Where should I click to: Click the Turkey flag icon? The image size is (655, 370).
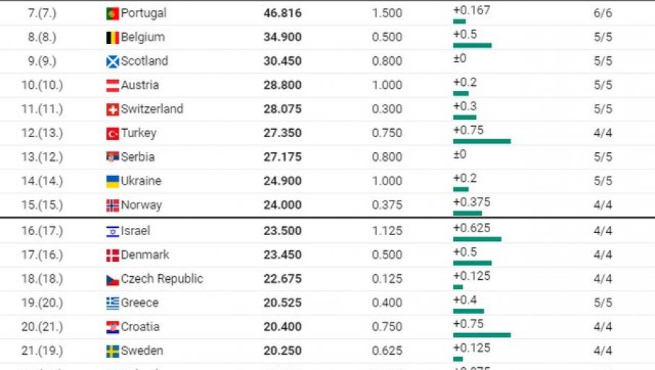[112, 133]
